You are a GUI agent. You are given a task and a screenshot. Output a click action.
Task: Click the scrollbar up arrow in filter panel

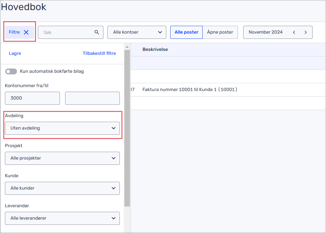(127, 47)
